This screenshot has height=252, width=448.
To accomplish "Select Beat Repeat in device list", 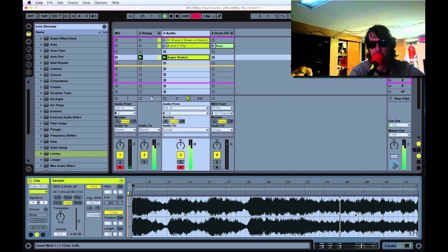I will (59, 63).
